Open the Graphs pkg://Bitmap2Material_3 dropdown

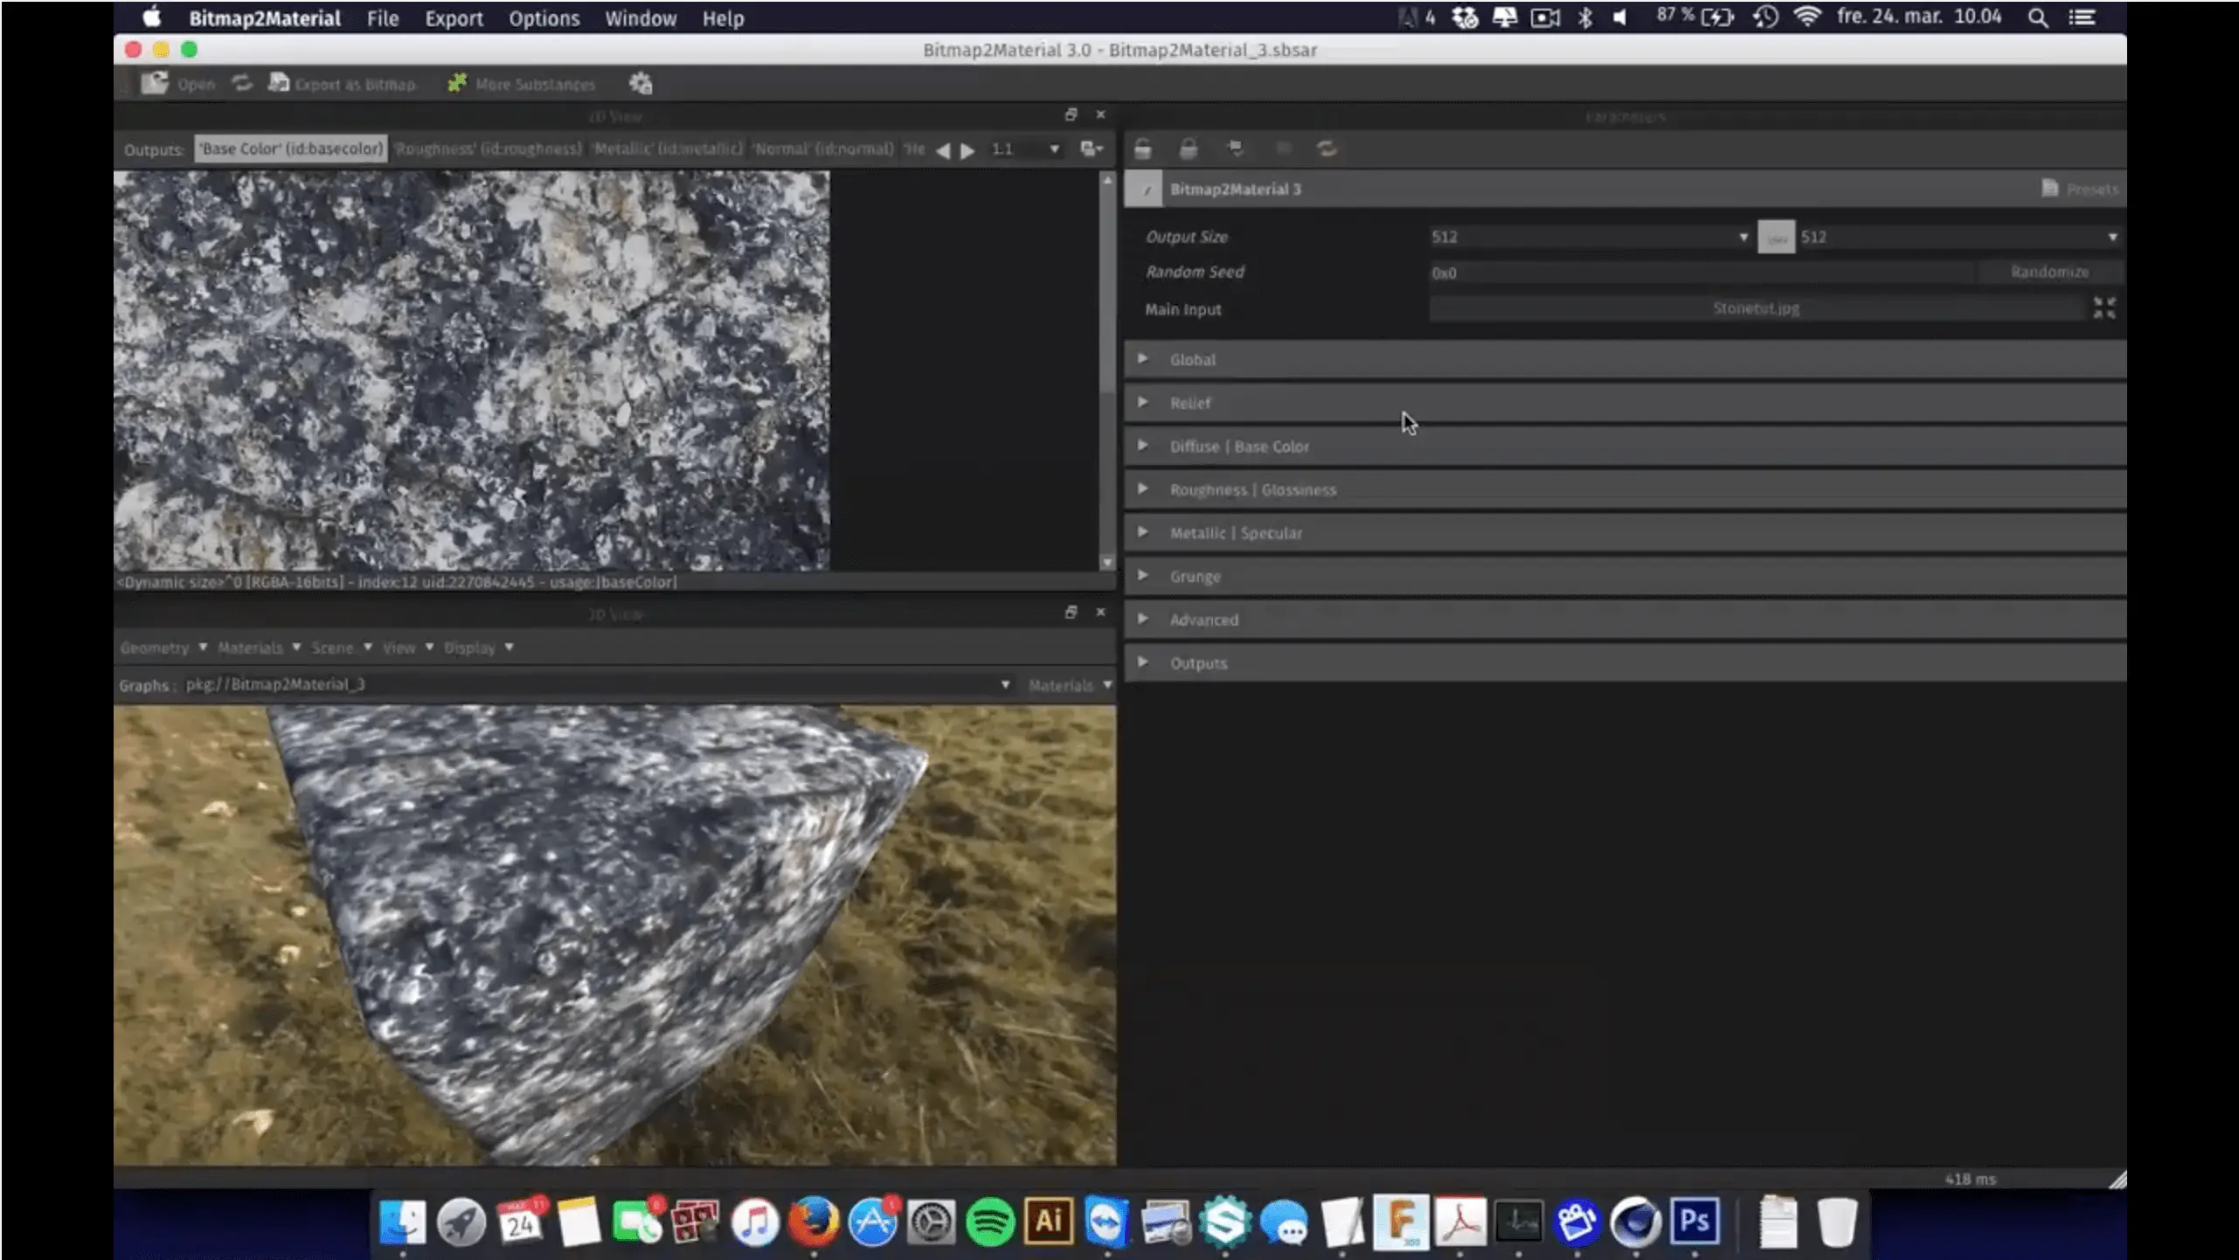point(598,684)
